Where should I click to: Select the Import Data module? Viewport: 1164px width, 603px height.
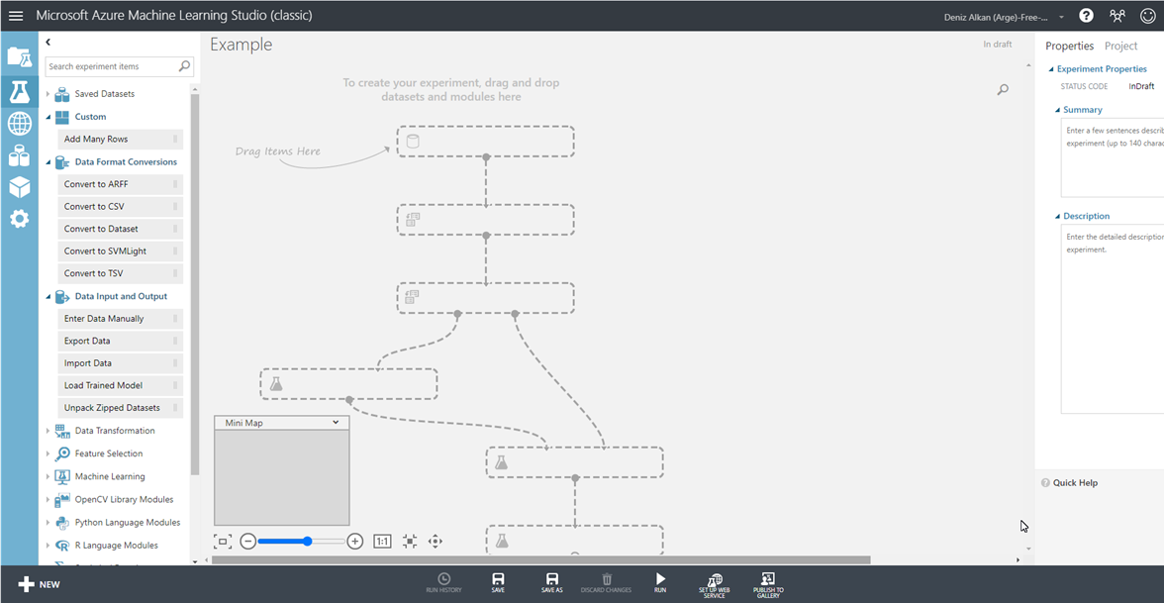pos(121,363)
